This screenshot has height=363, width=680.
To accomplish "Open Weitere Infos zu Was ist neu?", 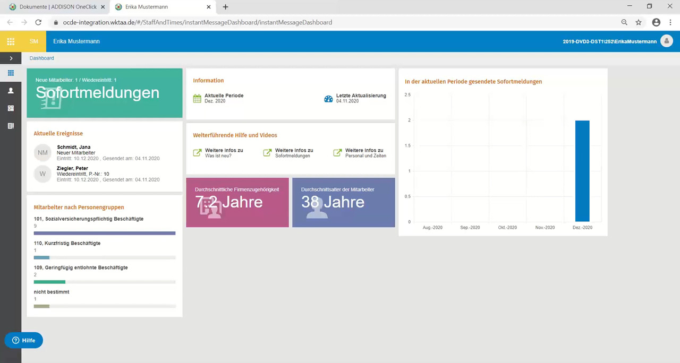I will click(x=218, y=153).
